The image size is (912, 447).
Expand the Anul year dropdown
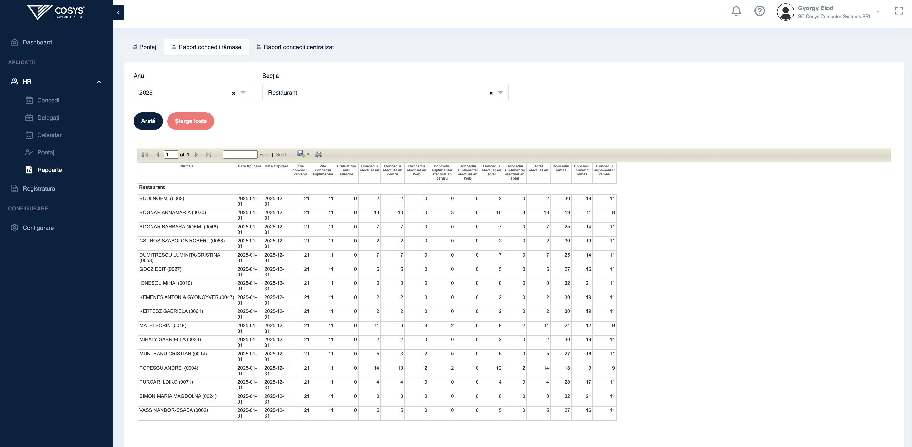point(243,93)
